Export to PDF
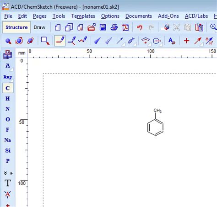The height and width of the screenshot is (207, 217). 125,27
